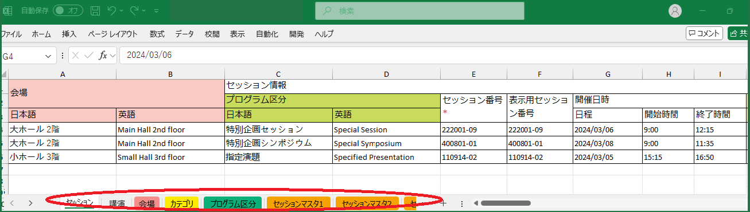
Task: Click 開始時間 cell showing 15:15
Action: tap(668, 157)
